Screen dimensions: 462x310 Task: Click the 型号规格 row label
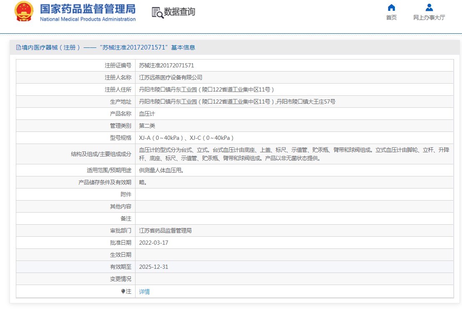[x=121, y=138]
